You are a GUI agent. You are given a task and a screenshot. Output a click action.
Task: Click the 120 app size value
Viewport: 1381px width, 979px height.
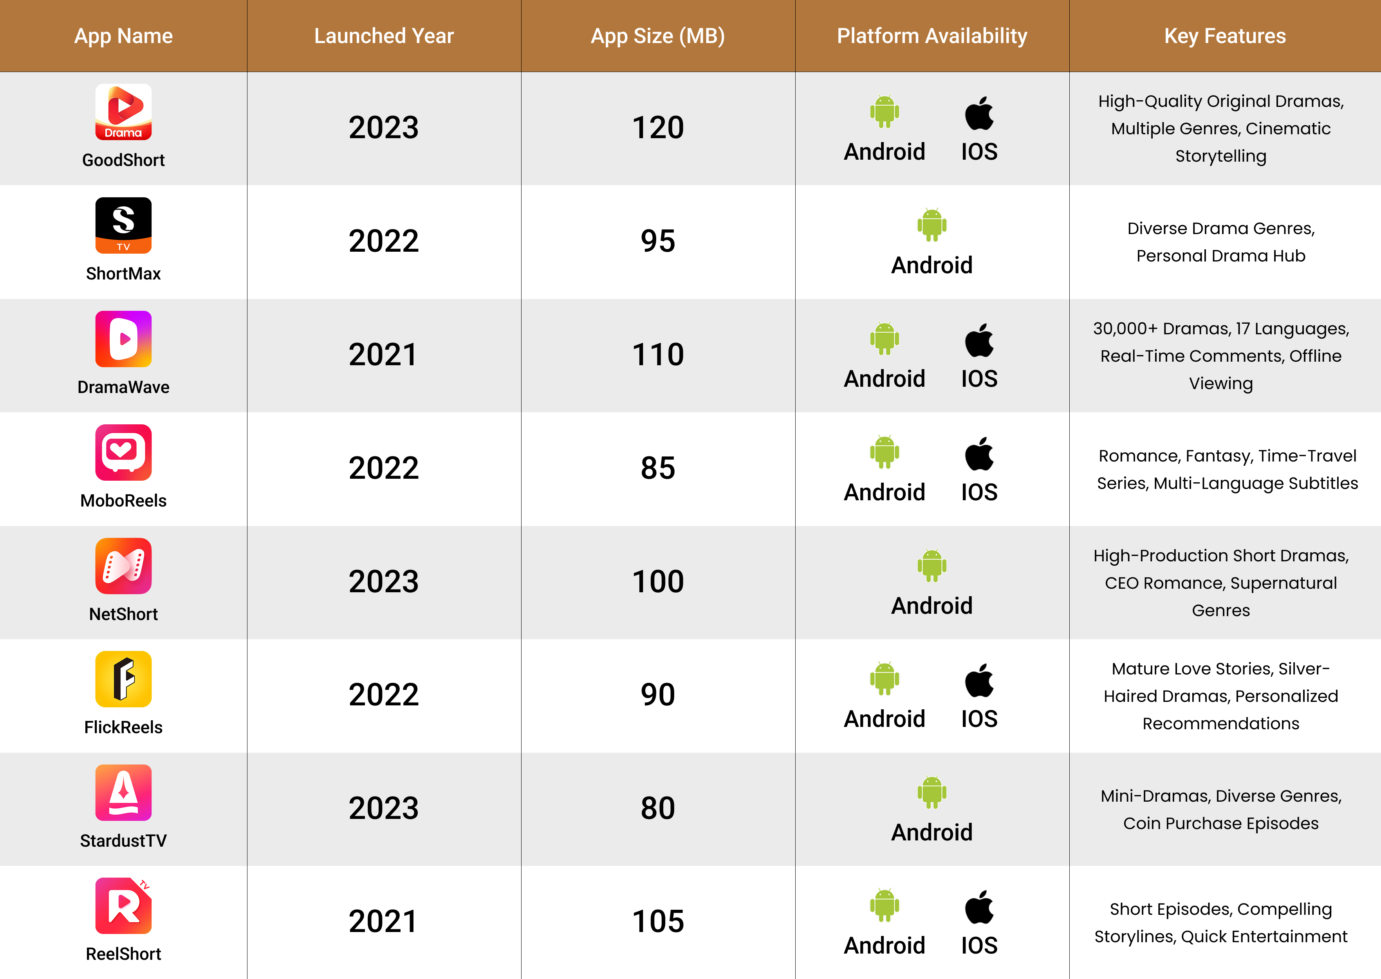click(657, 128)
